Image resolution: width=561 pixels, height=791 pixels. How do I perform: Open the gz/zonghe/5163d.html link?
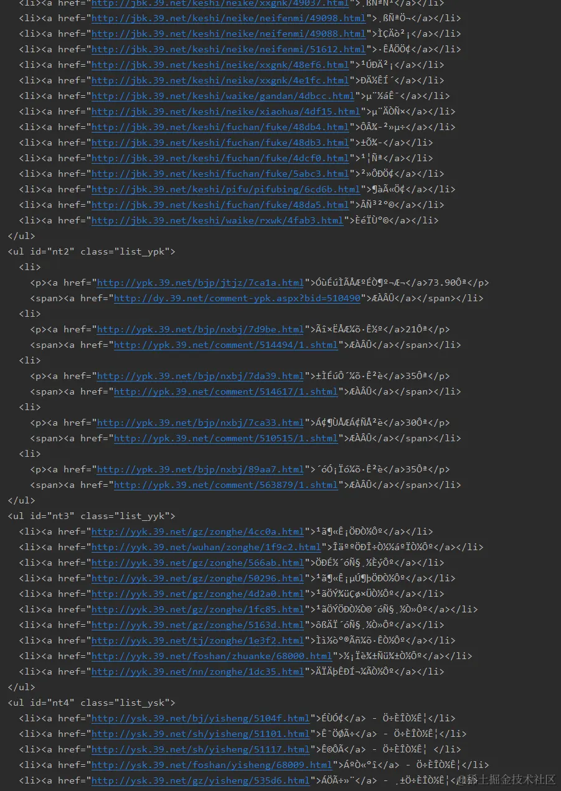pyautogui.click(x=198, y=625)
